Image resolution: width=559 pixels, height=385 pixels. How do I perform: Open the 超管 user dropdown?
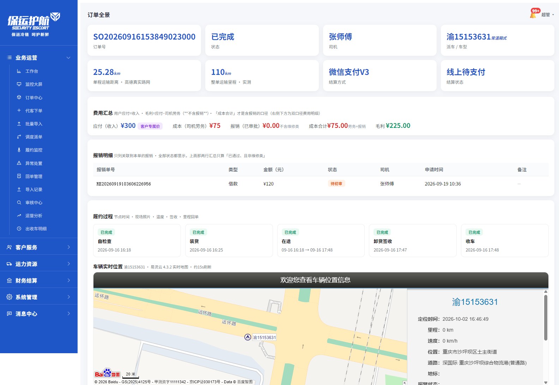click(548, 15)
